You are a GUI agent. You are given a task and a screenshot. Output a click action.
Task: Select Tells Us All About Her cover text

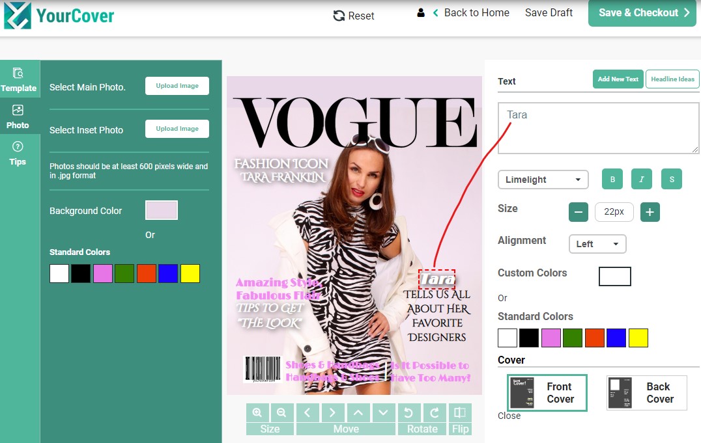[436, 315]
